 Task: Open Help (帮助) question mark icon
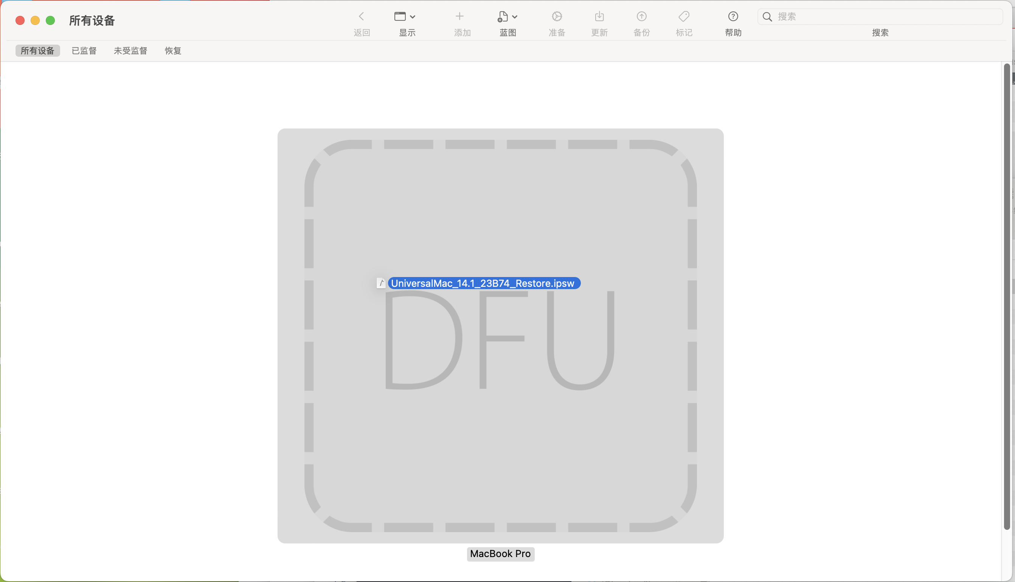(x=733, y=16)
